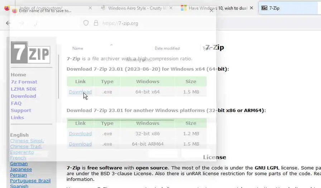
Task: Download the 64-bit ARM64 installer
Action: click(x=80, y=144)
